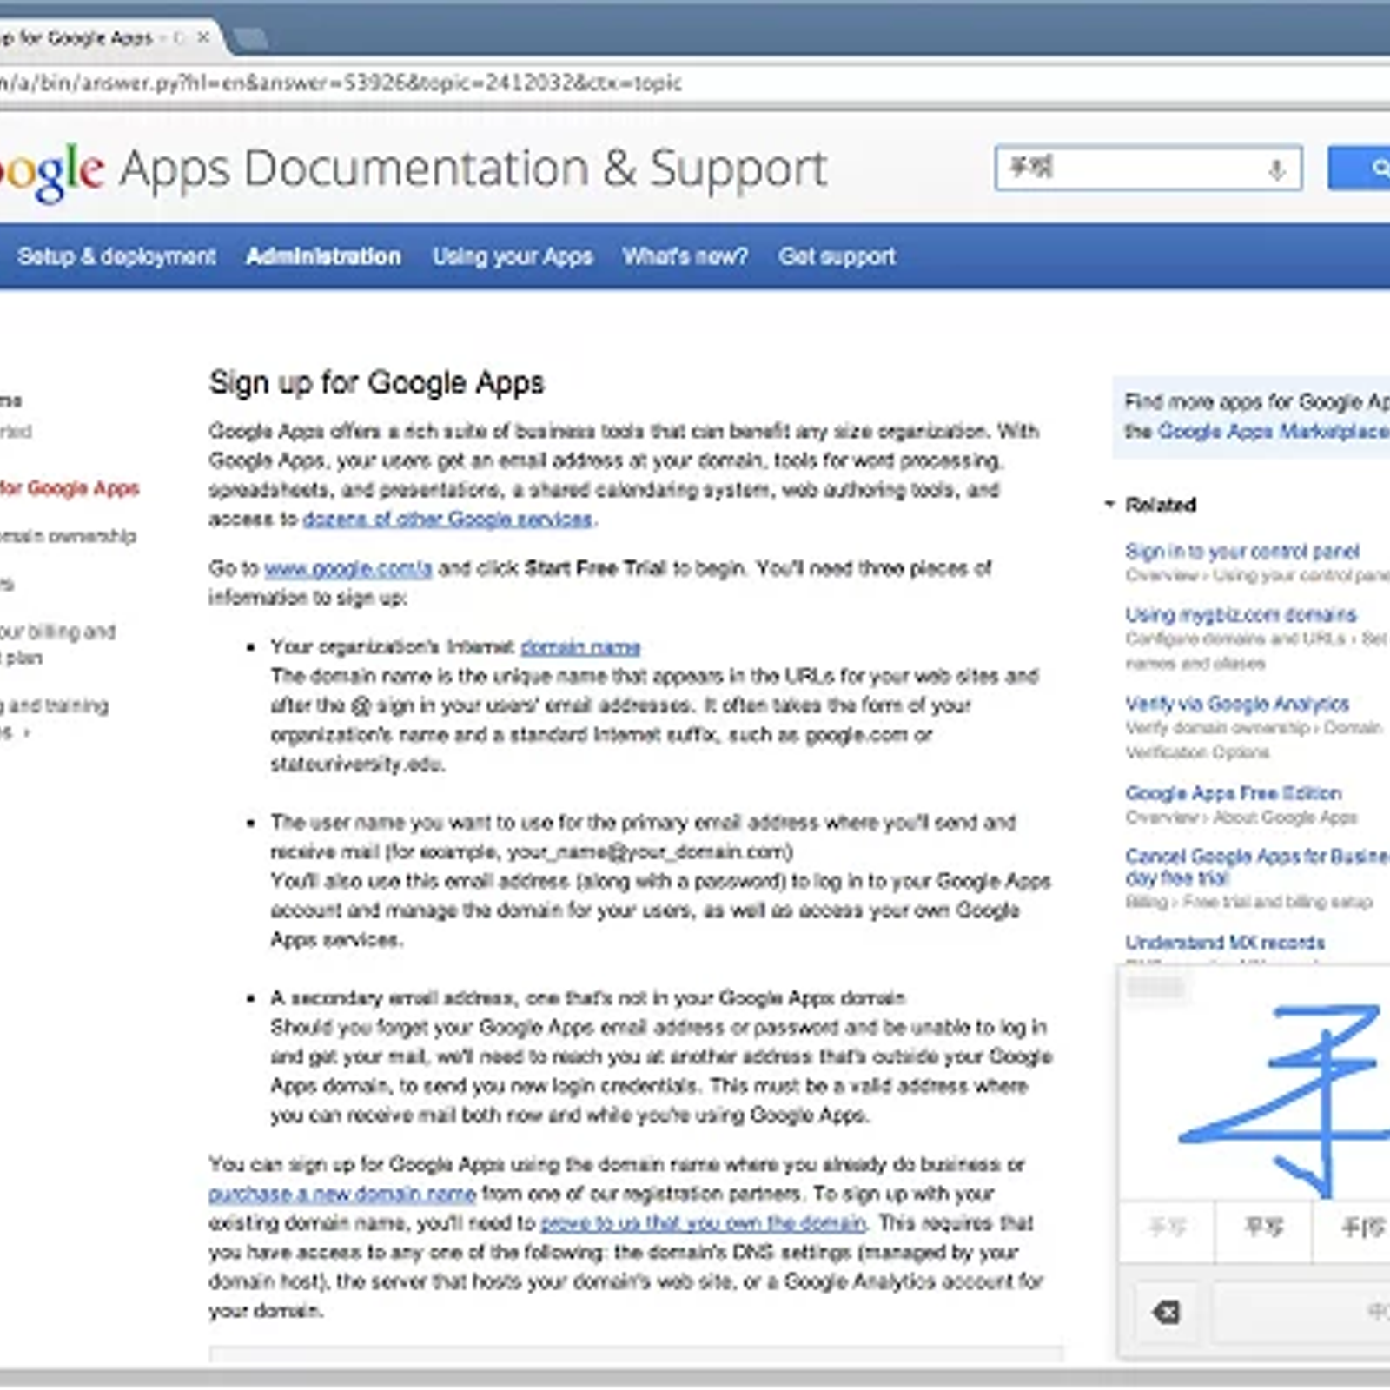The height and width of the screenshot is (1390, 1390).
Task: Open the Google Apps Marketplace link
Action: tap(1274, 431)
